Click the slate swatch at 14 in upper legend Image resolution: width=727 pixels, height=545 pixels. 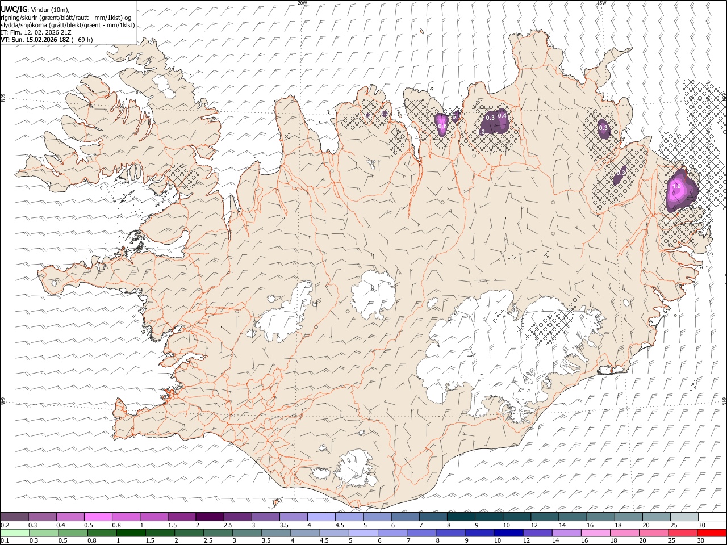point(572,517)
